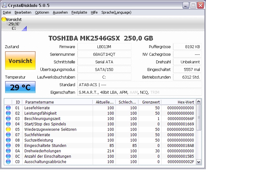Click status orb for Beschleunigungszeit row
Screen dimensions: 254x190
pos(8,118)
